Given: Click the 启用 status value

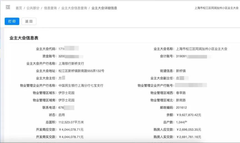Looking at the screenshot, I should pyautogui.click(x=62, y=115).
